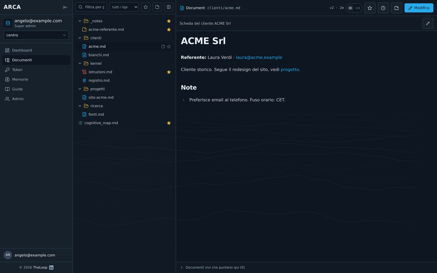
Task: Unstar istruzioni.md in the tree
Action: click(x=169, y=72)
